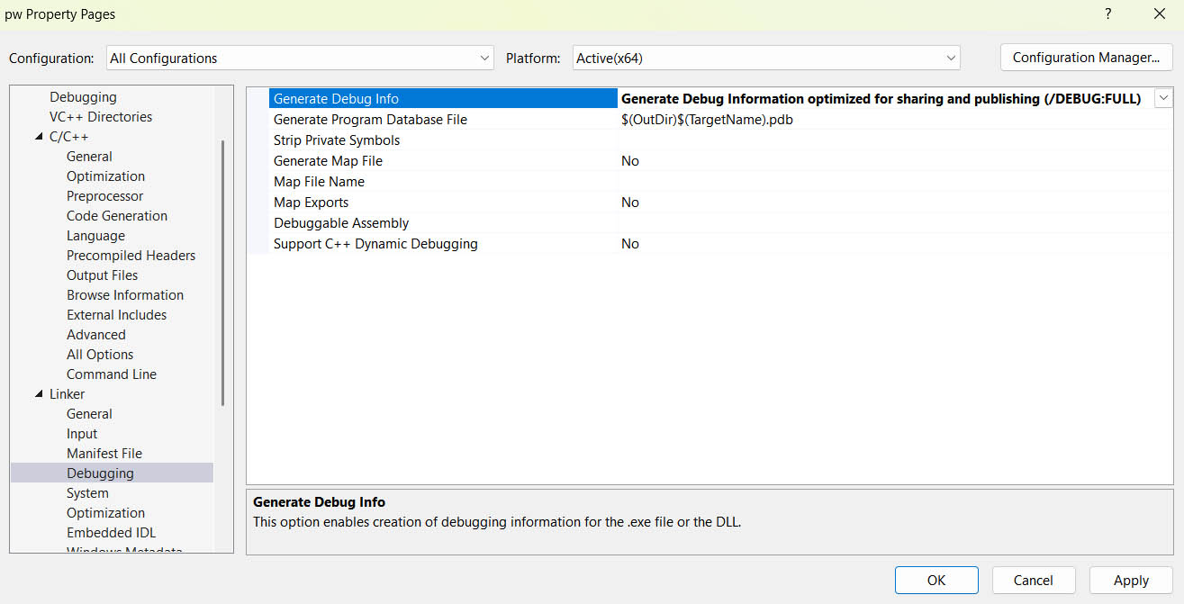Select Precompiled Headers page
Screen dimensions: 1184x604
pos(131,256)
